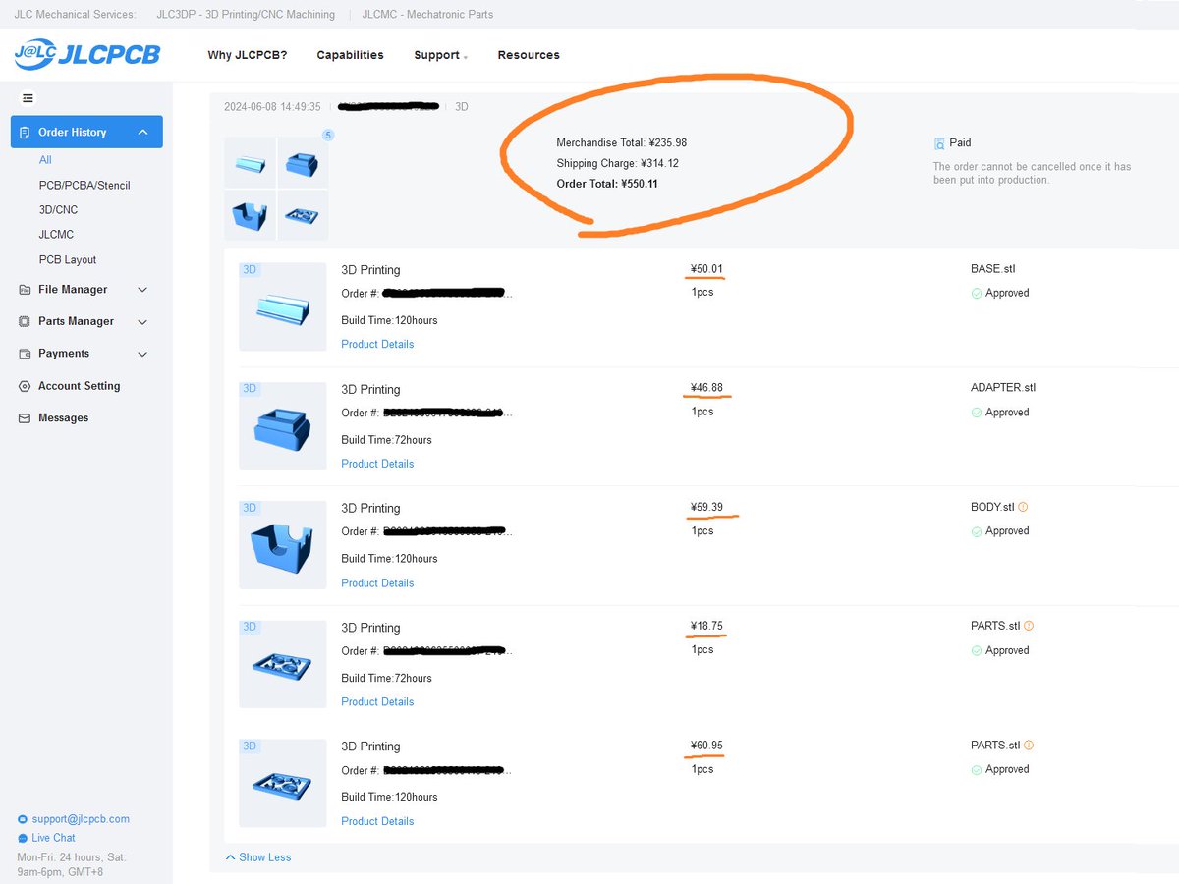Open Product Details for BASE.stl
Image resolution: width=1179 pixels, height=884 pixels.
click(377, 344)
